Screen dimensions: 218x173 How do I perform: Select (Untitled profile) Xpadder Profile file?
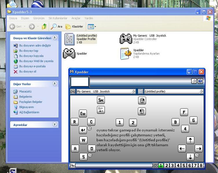[x=80, y=39]
